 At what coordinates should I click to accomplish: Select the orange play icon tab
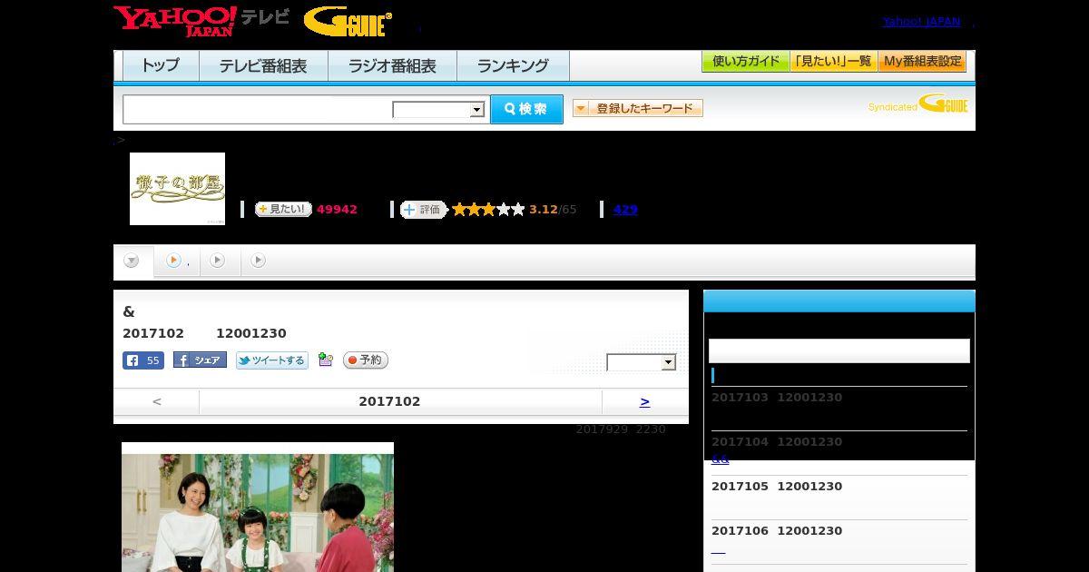(177, 261)
